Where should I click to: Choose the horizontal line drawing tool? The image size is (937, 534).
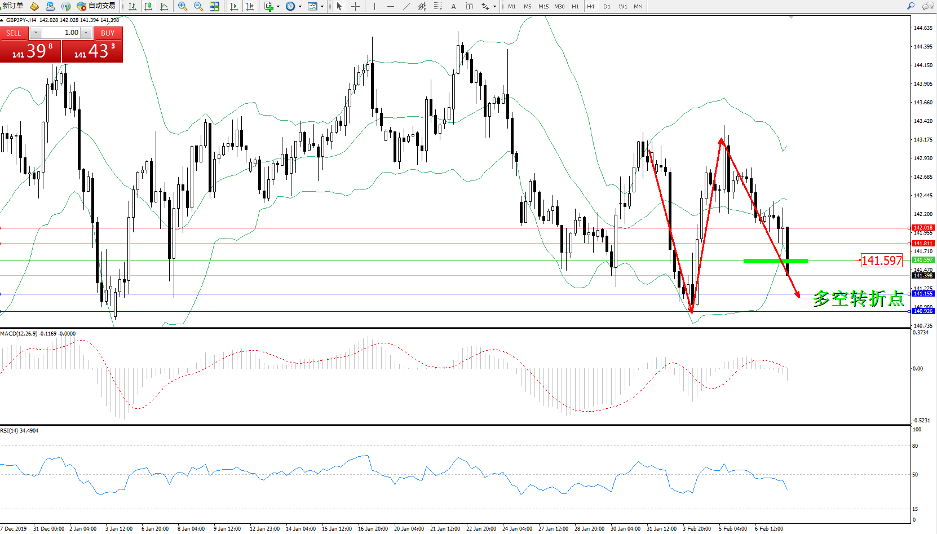click(390, 6)
